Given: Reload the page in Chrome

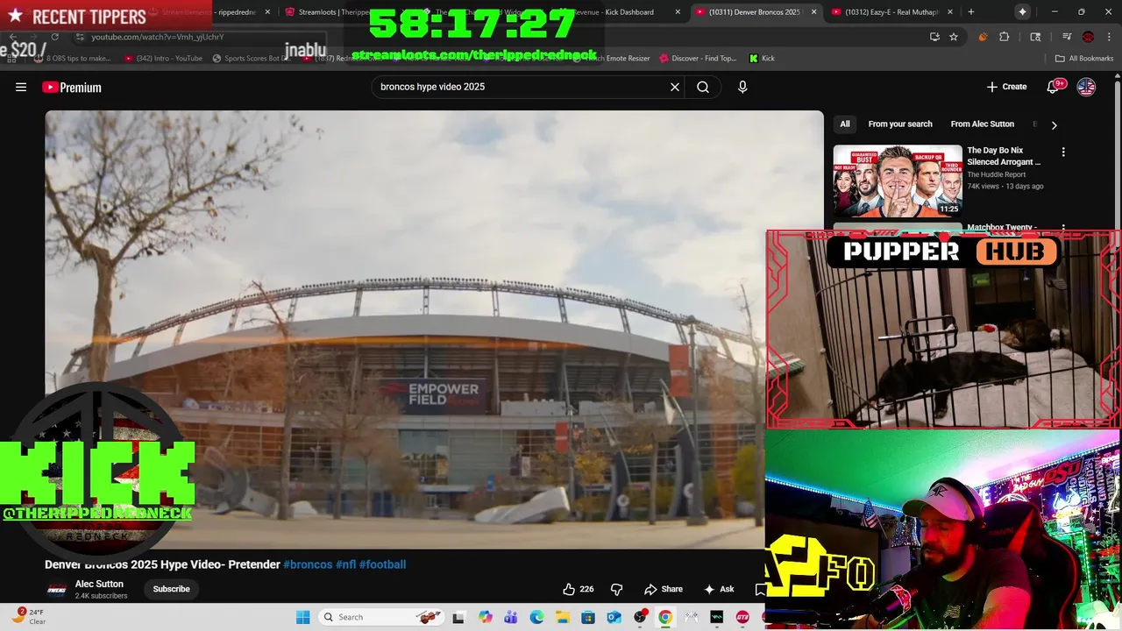Looking at the screenshot, I should [x=55, y=37].
